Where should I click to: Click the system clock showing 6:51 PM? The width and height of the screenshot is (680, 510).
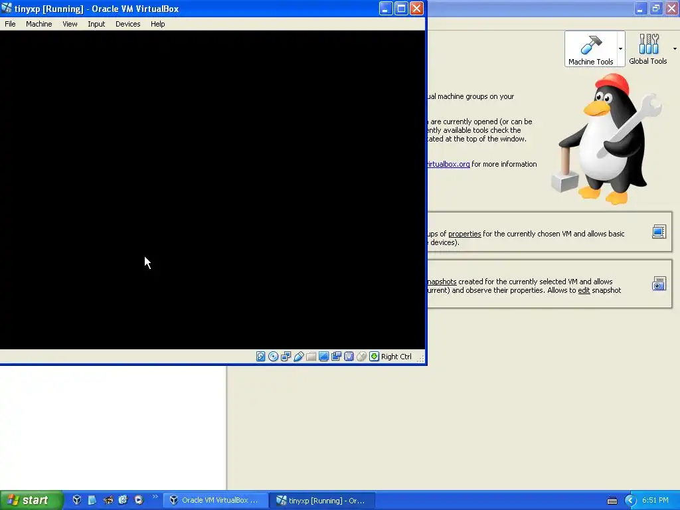[655, 500]
